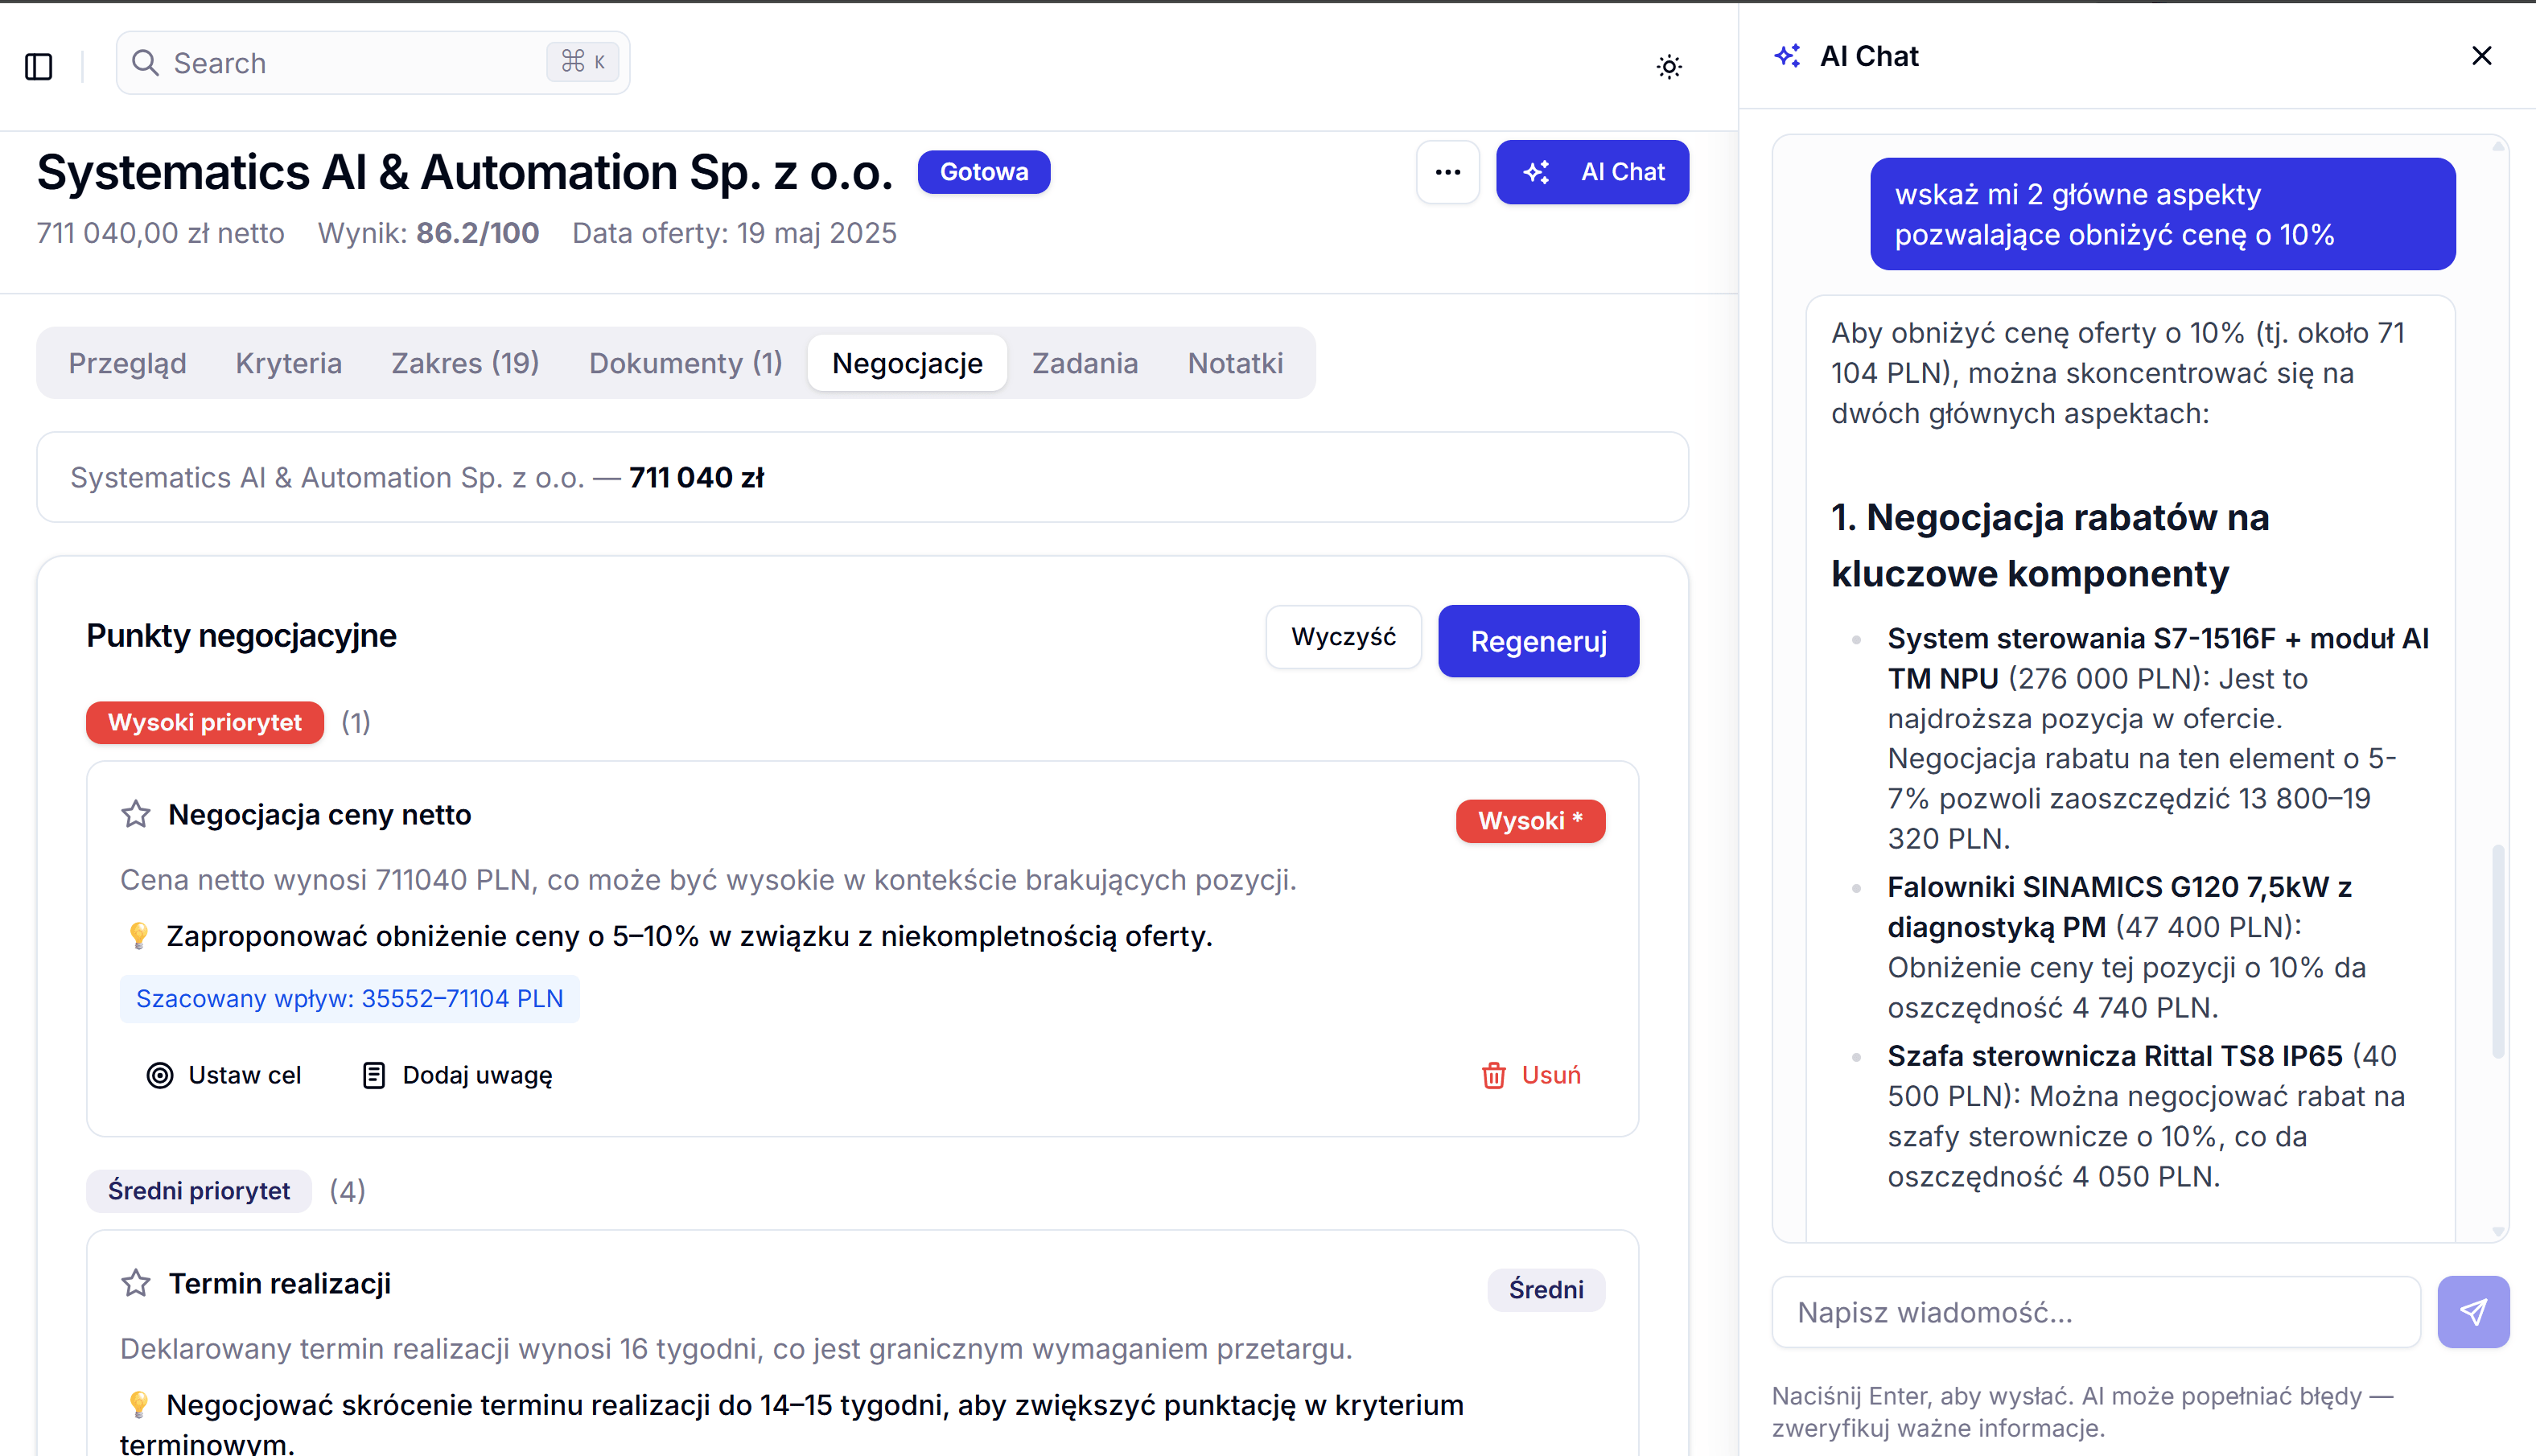This screenshot has width=2536, height=1456.
Task: Click the 711 040,00 zł netto amount
Action: click(x=161, y=233)
